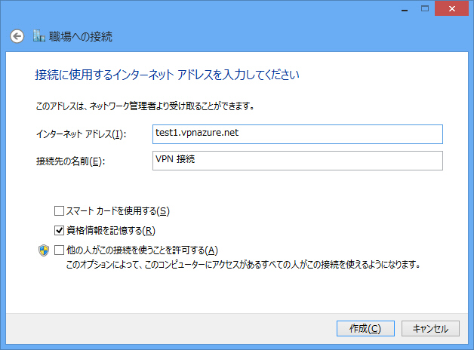Minimize the 職場への接続 window
474x350 pixels.
coord(405,9)
